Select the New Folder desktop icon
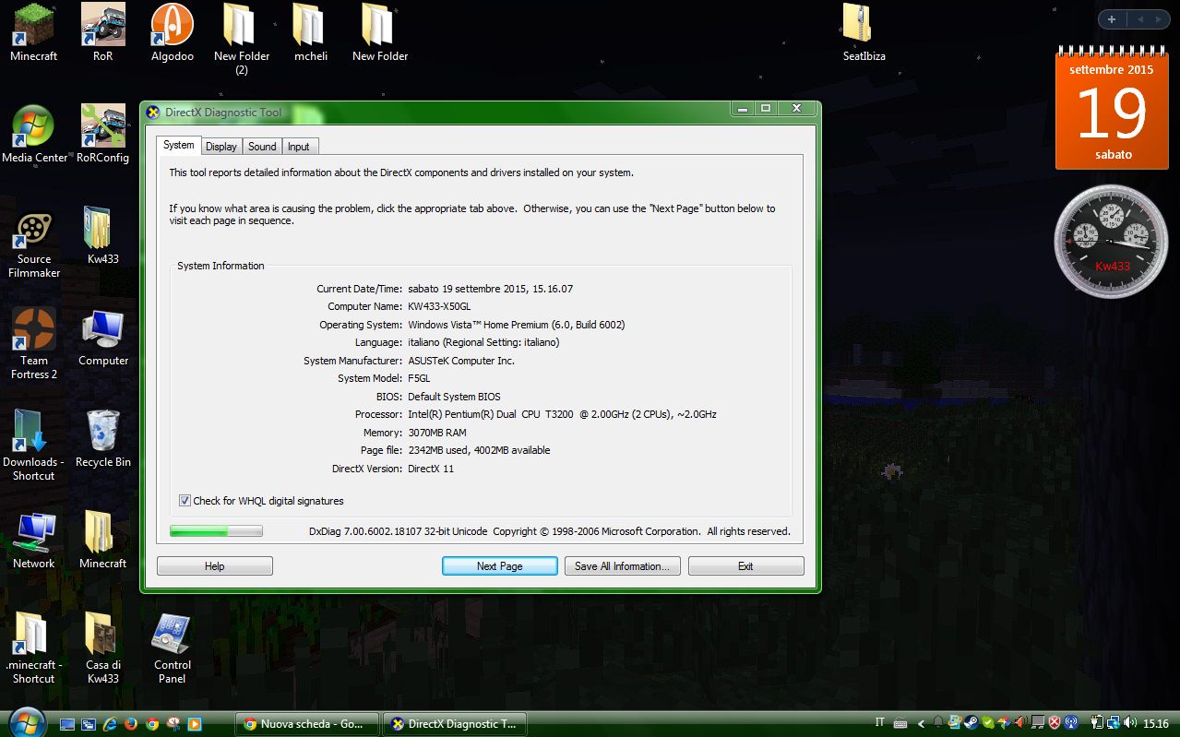This screenshot has width=1180, height=737. point(380,32)
